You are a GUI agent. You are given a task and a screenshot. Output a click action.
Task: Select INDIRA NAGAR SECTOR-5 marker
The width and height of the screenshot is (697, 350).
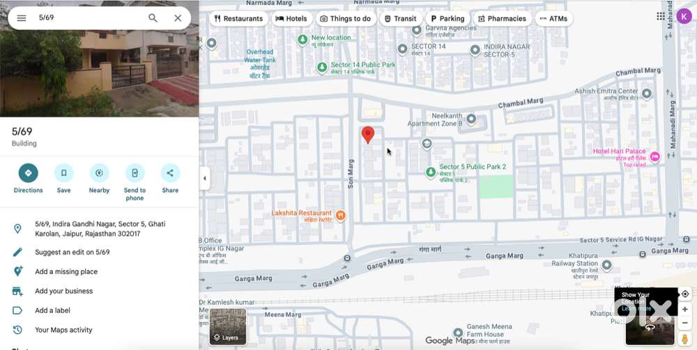(475, 50)
